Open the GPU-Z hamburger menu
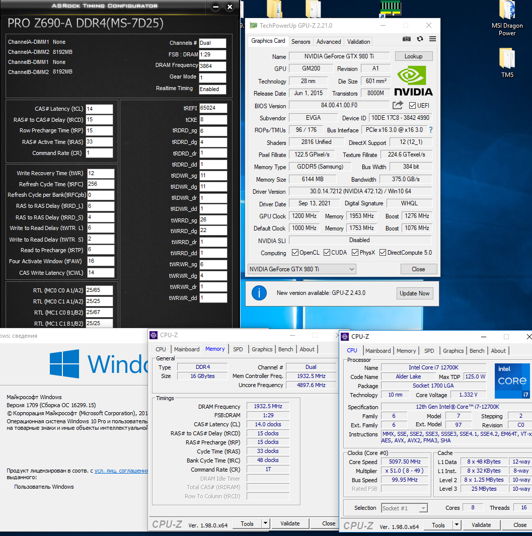Screen dimensions: 532x536 (x=432, y=39)
